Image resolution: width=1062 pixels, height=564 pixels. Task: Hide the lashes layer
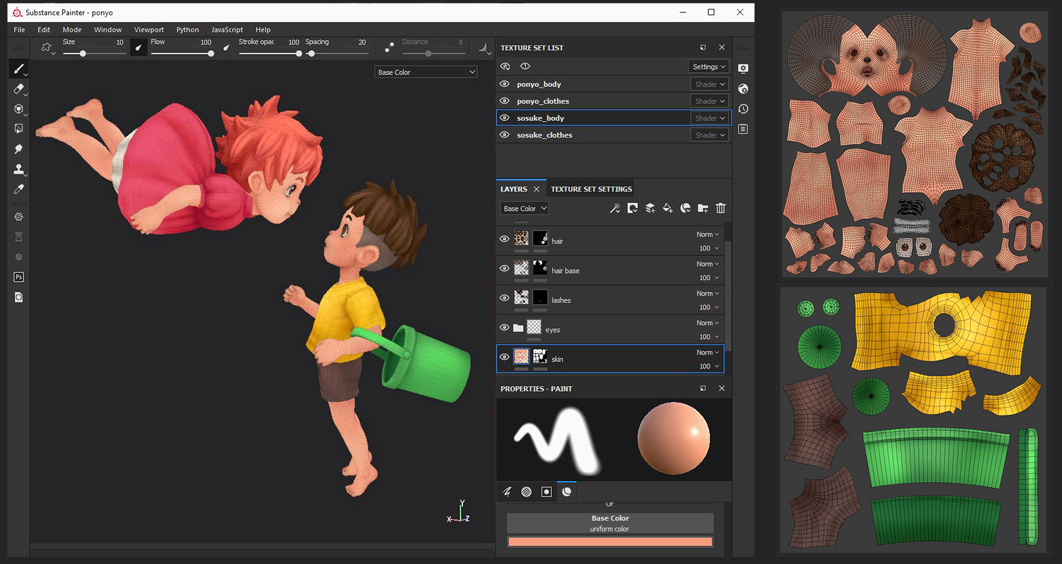[x=504, y=298]
